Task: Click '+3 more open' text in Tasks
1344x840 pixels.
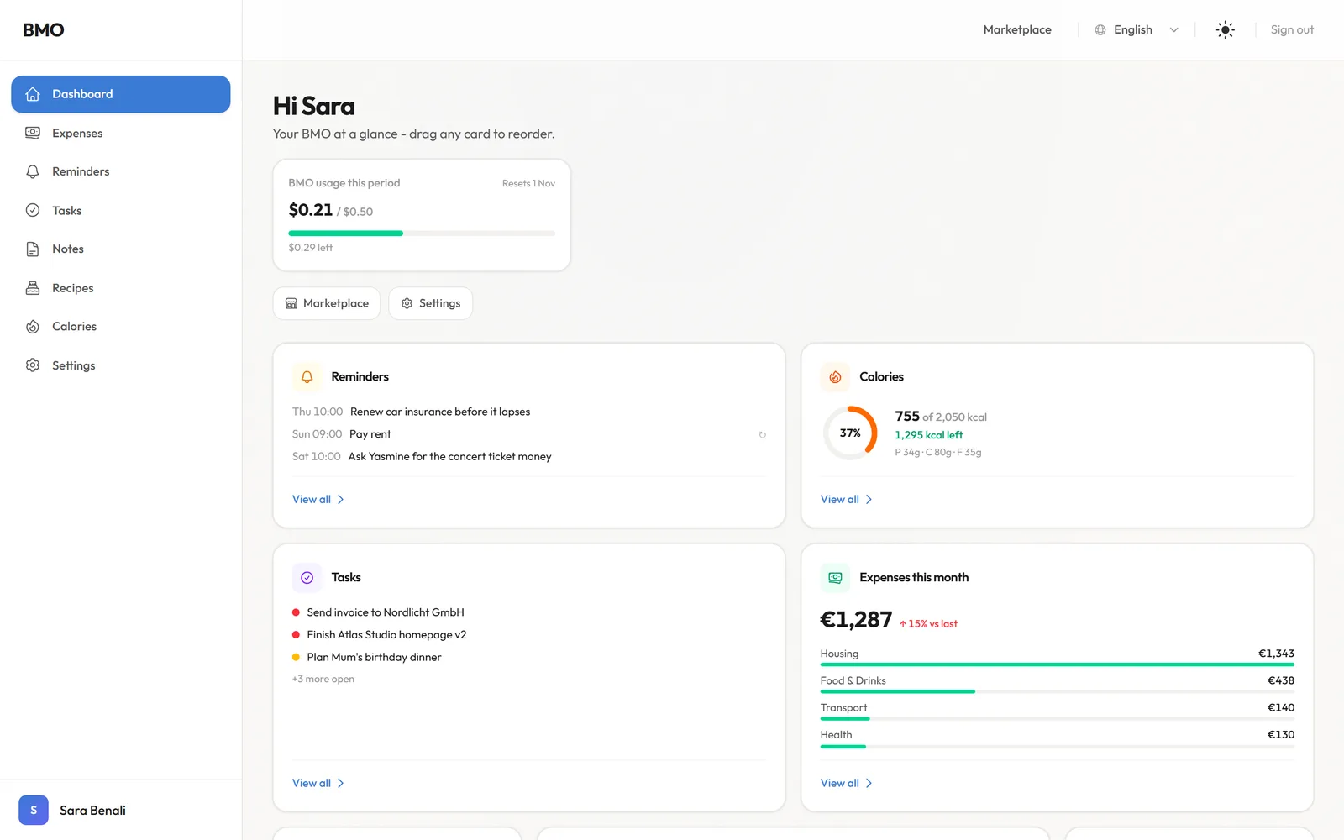Action: click(x=323, y=680)
